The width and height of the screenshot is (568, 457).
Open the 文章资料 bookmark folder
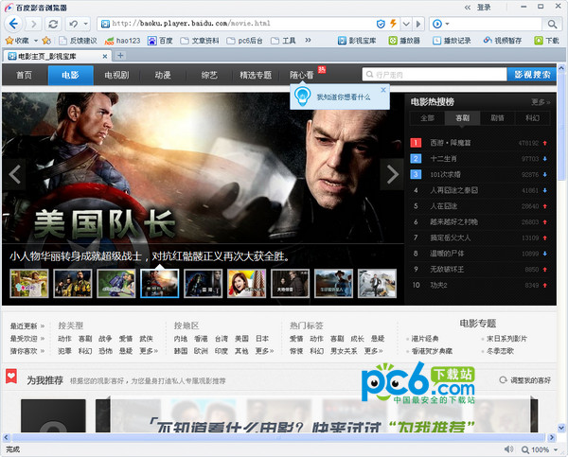pyautogui.click(x=200, y=41)
